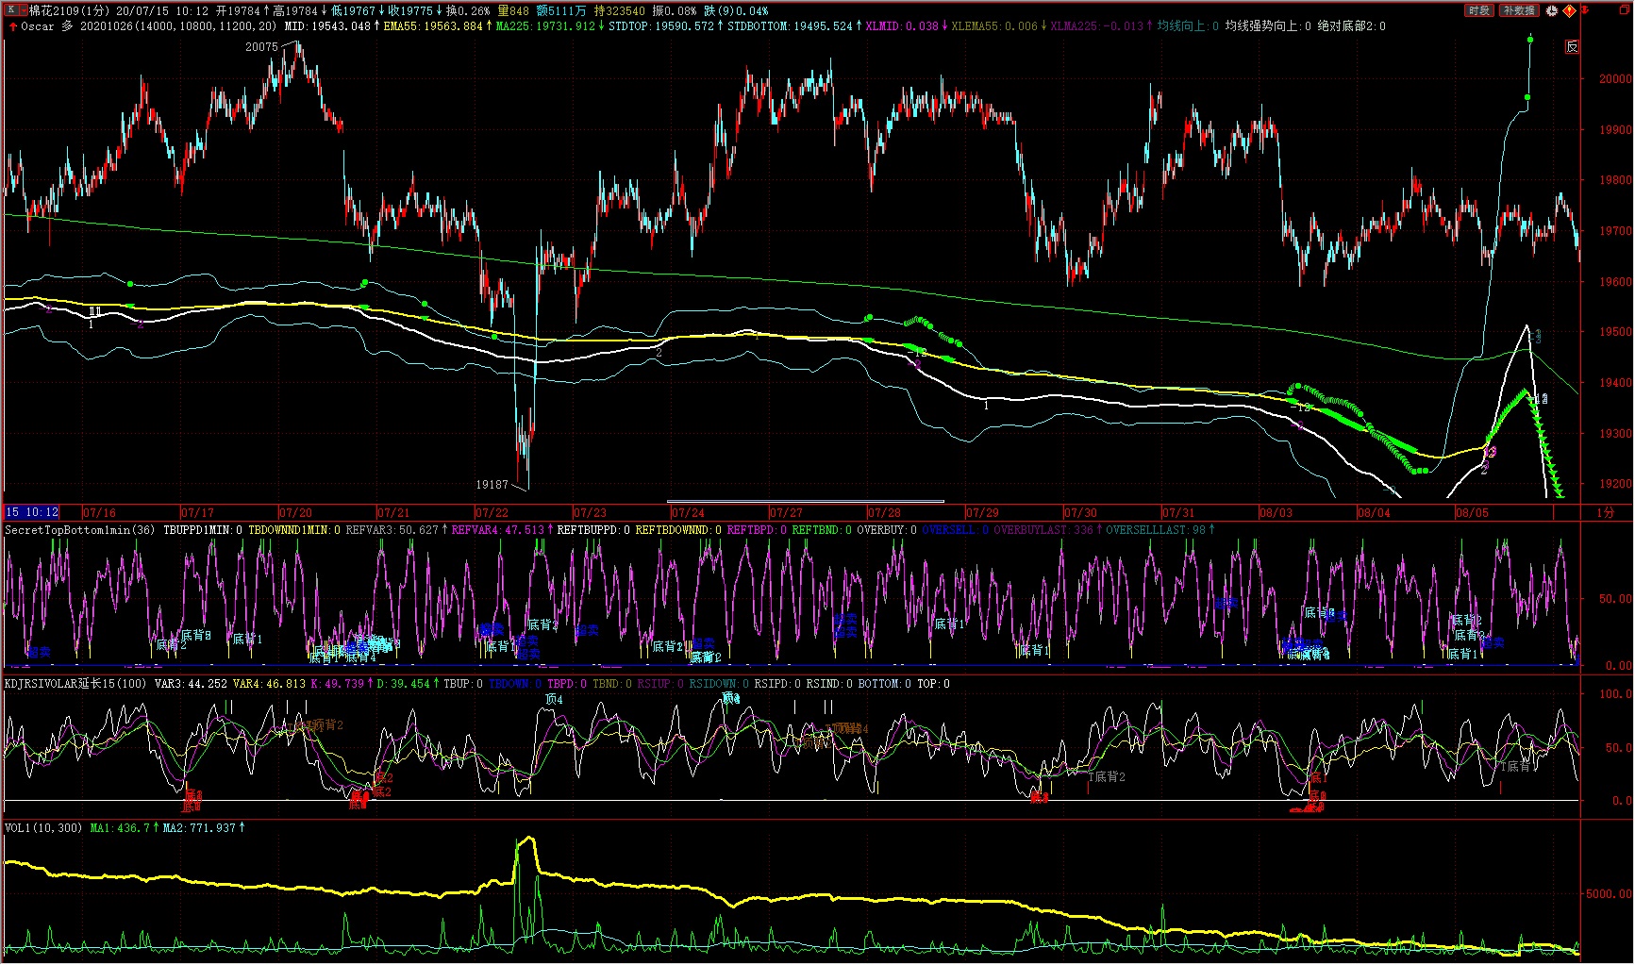
Task: Click the OVERBUYLAST: 336 value
Action: pos(1043,530)
